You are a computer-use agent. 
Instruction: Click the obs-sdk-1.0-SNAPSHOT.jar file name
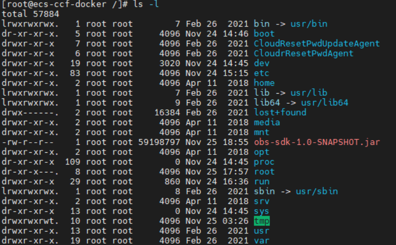coord(317,142)
